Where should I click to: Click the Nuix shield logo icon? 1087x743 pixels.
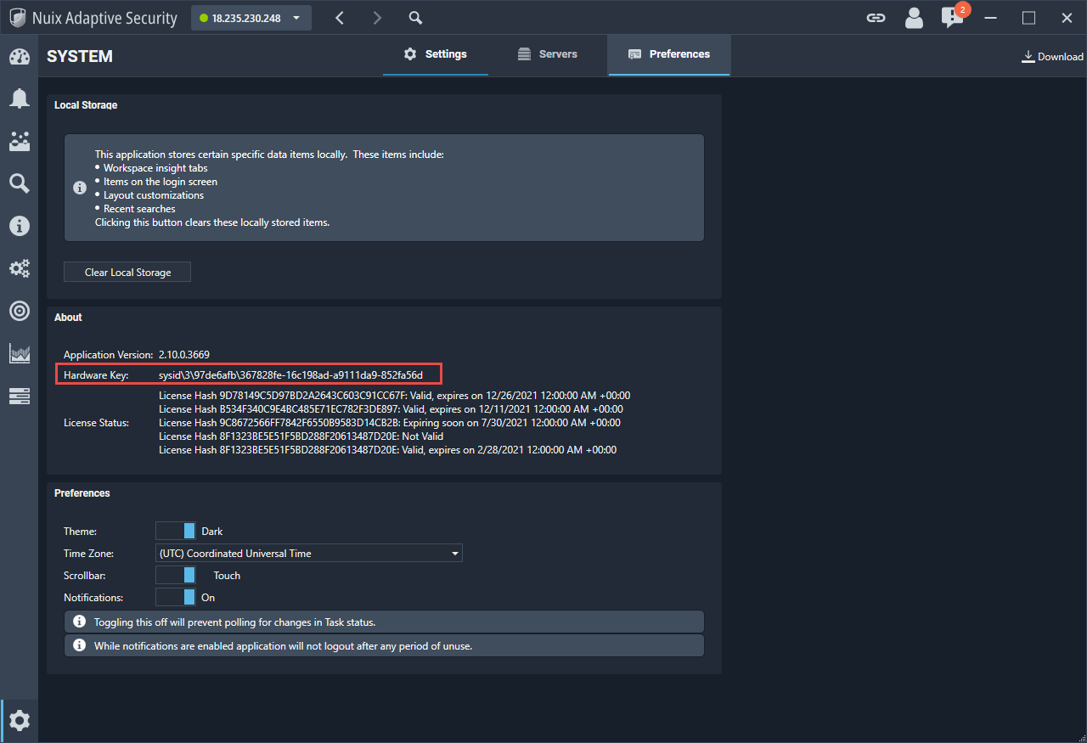[x=17, y=18]
